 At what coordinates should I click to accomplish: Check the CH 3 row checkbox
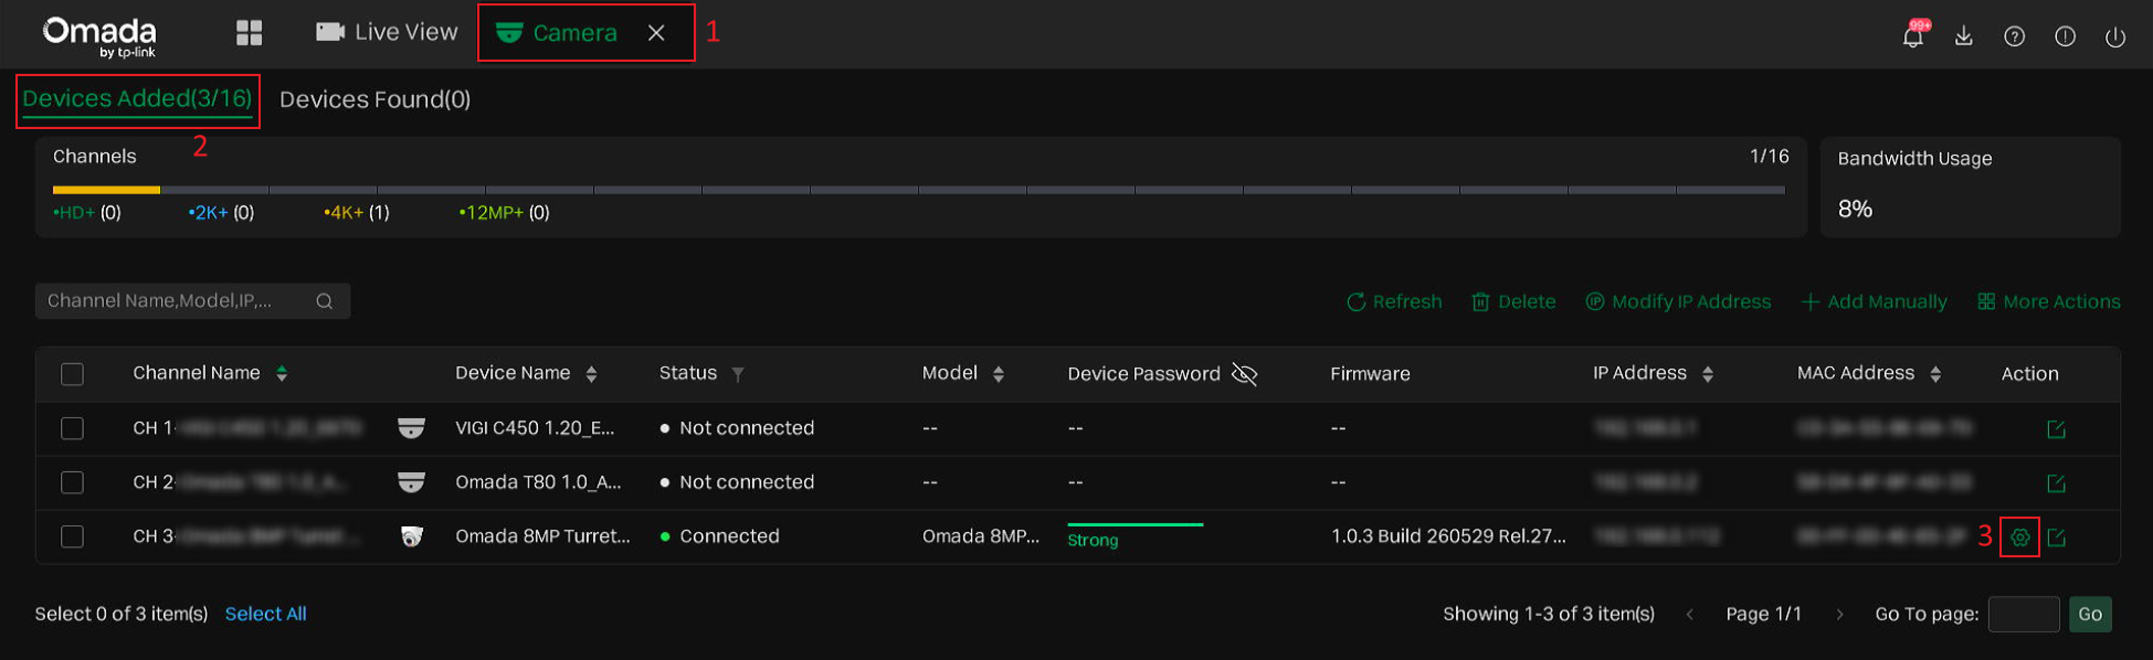pyautogui.click(x=73, y=536)
